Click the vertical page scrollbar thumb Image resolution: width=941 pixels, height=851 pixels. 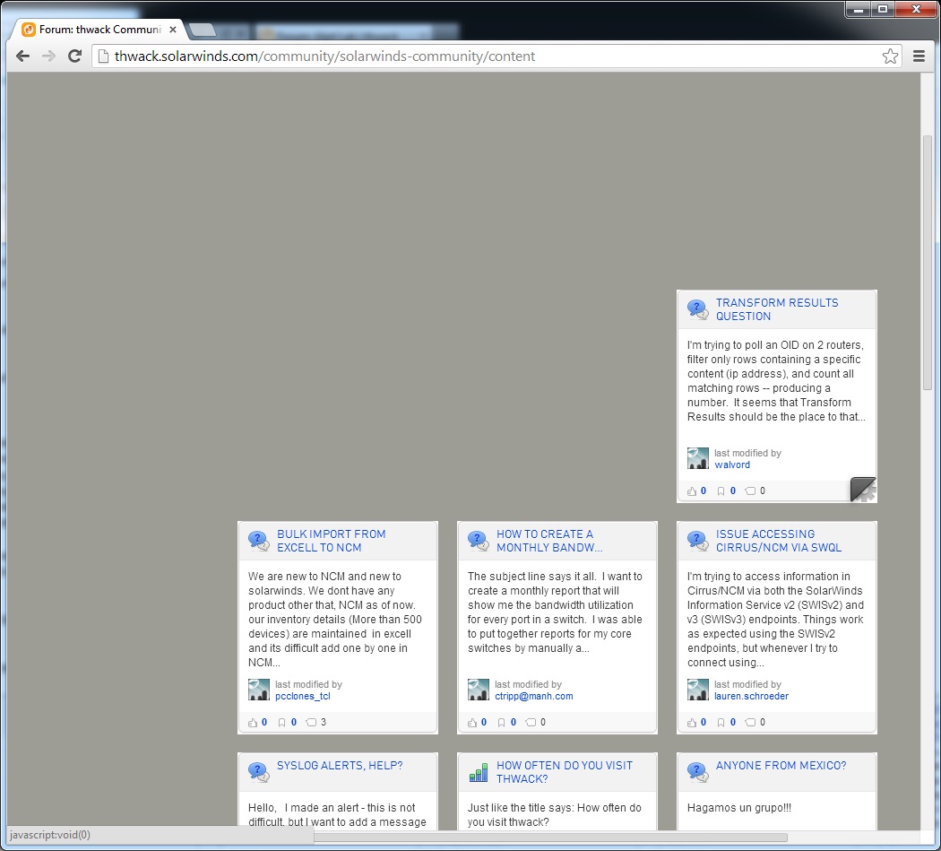point(928,263)
